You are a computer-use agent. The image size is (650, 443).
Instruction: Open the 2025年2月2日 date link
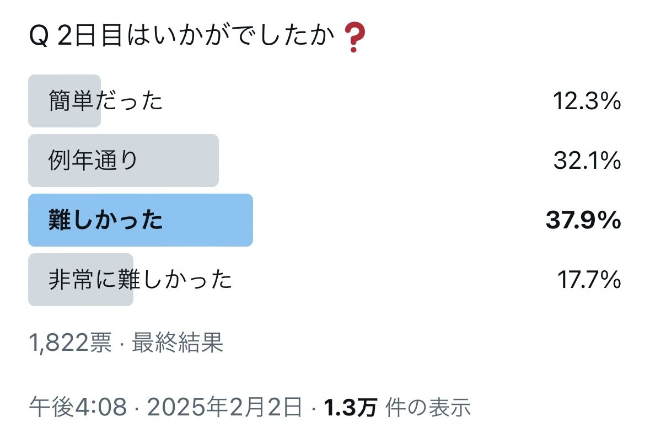[x=225, y=407]
